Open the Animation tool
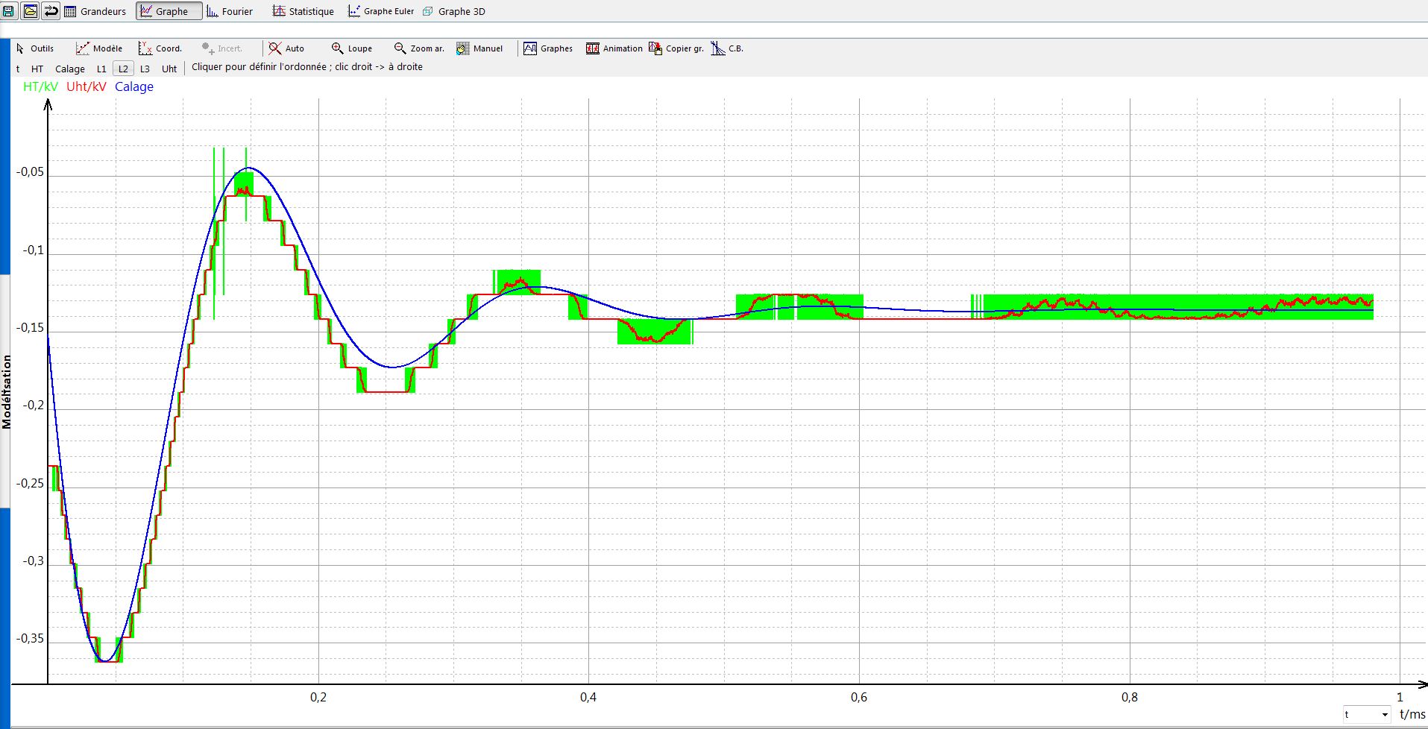Image resolution: width=1428 pixels, height=729 pixels. (614, 48)
